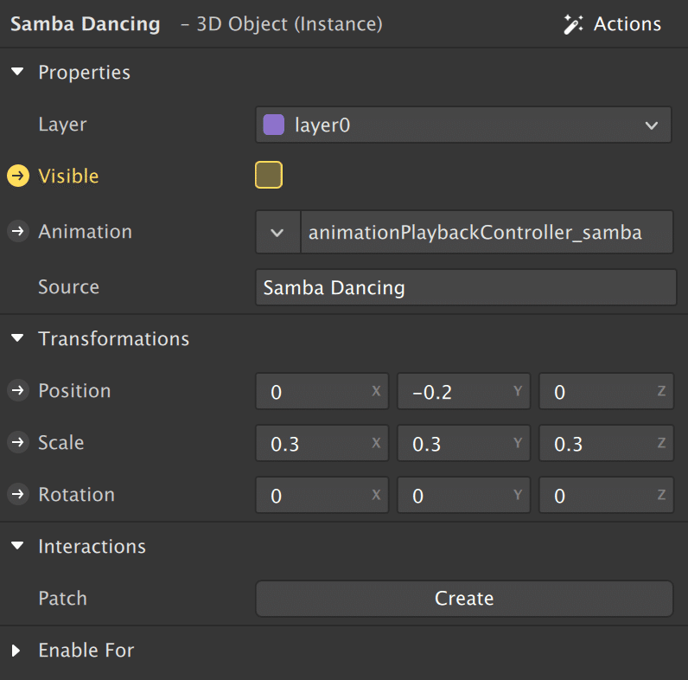This screenshot has height=680, width=688.
Task: Click the Scale patch arrow icon
Action: (17, 443)
